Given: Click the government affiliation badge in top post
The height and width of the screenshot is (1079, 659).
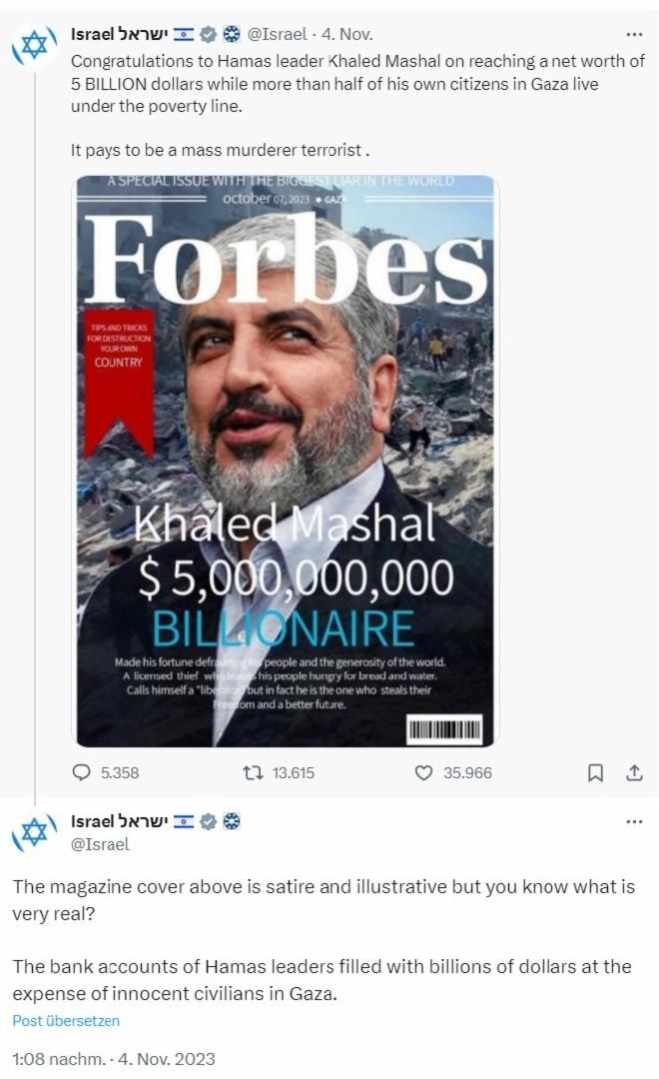Looking at the screenshot, I should pyautogui.click(x=233, y=34).
